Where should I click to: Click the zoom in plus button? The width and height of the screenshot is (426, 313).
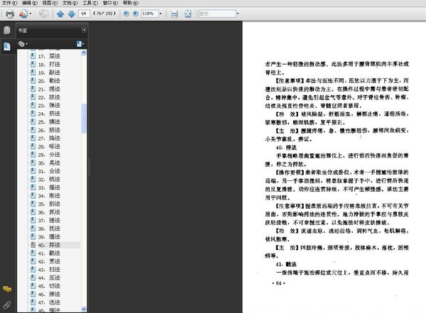coord(136,13)
